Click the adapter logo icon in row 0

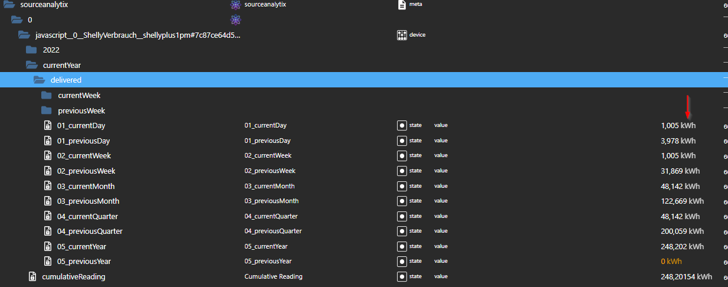235,20
